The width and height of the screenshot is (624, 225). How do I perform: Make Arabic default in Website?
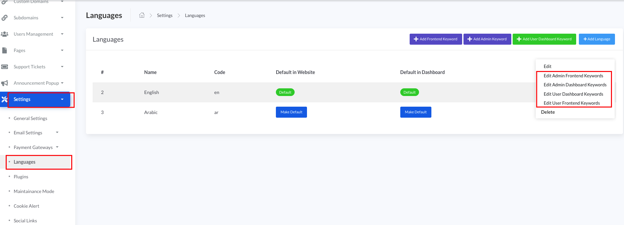click(x=291, y=112)
